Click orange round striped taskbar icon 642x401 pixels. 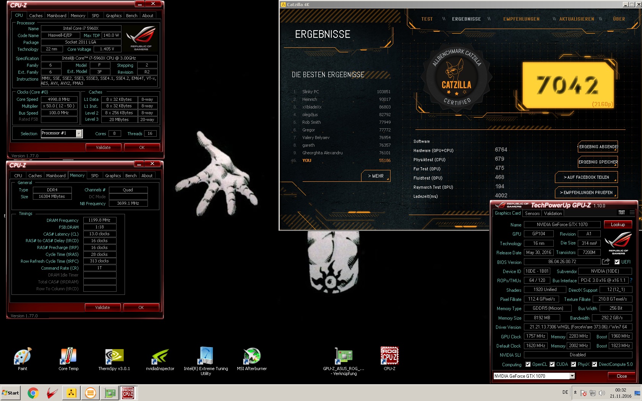click(91, 393)
